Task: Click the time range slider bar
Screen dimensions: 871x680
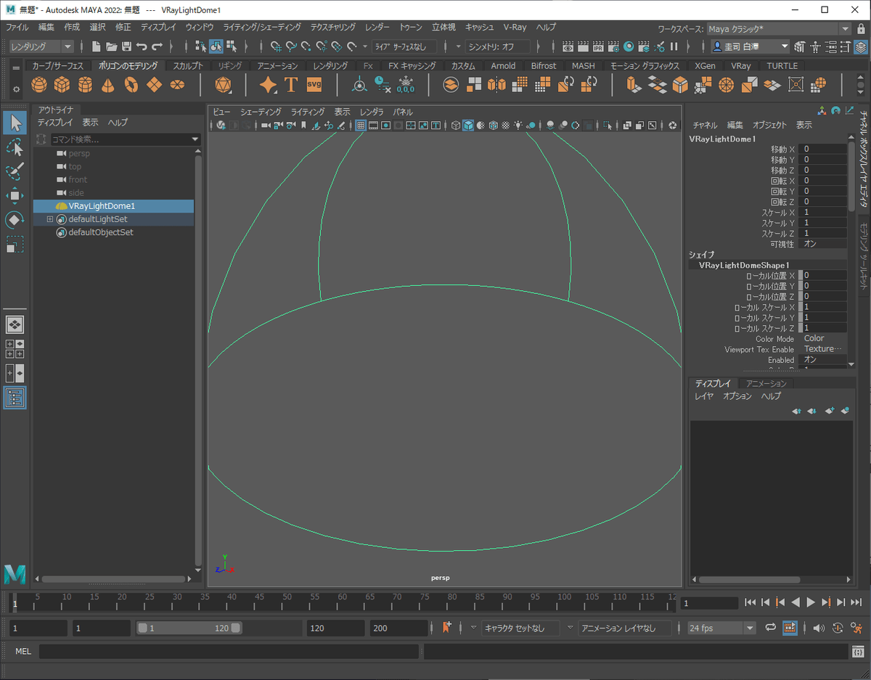Action: pos(189,628)
